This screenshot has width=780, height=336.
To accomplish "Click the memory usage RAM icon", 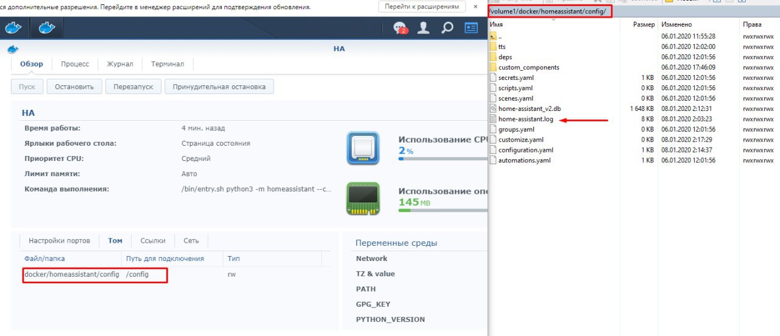I will coord(363,198).
